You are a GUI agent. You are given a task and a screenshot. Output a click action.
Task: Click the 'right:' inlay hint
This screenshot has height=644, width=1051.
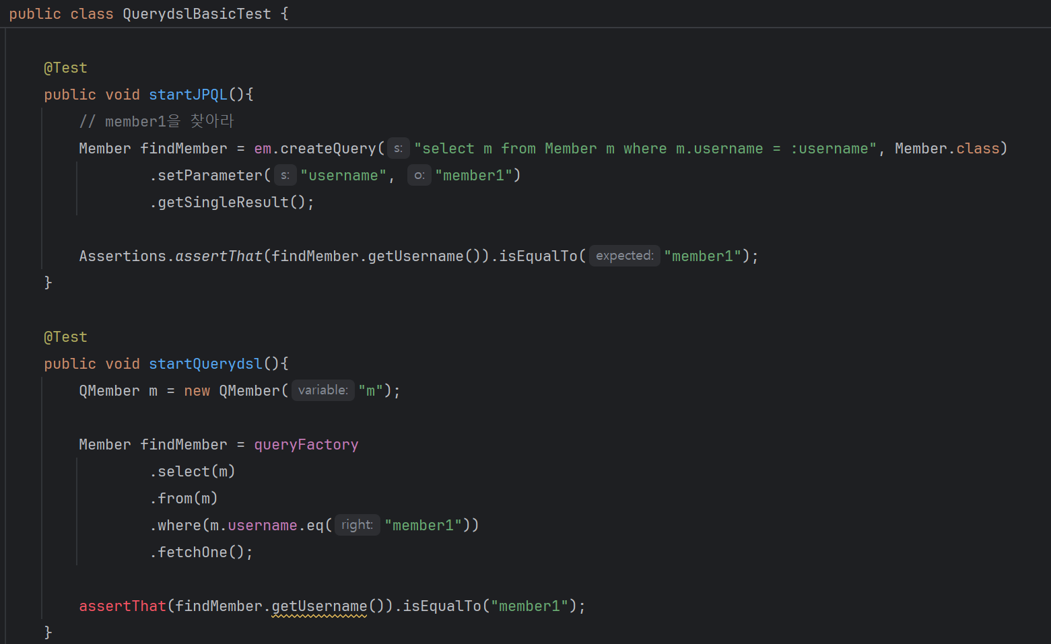pos(357,525)
